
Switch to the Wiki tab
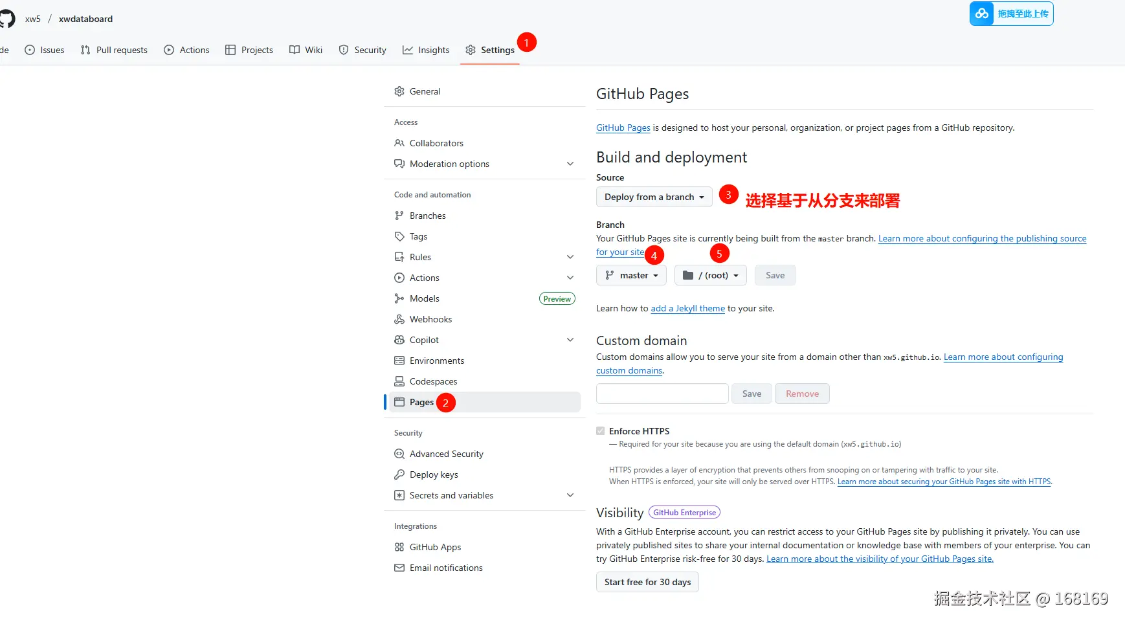[x=306, y=50]
